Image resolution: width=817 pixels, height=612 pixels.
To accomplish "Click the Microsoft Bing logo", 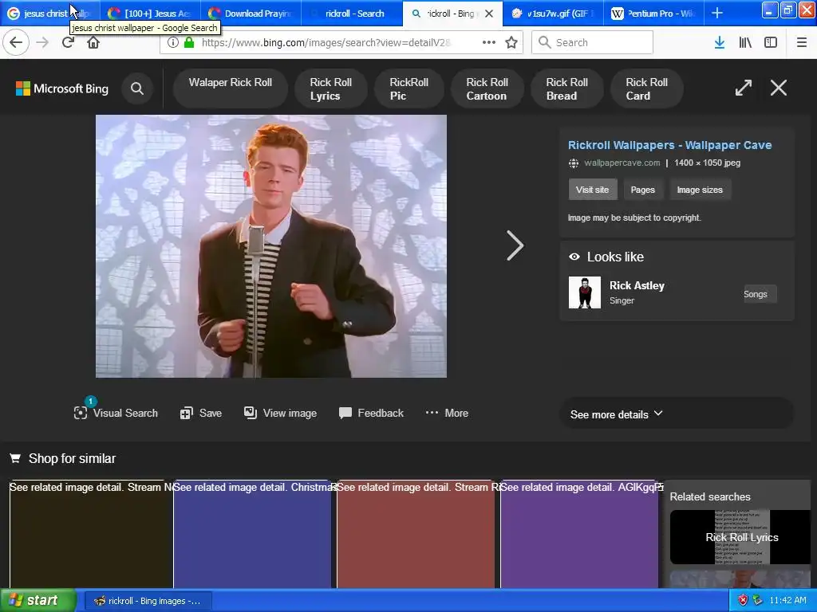I will pyautogui.click(x=62, y=88).
